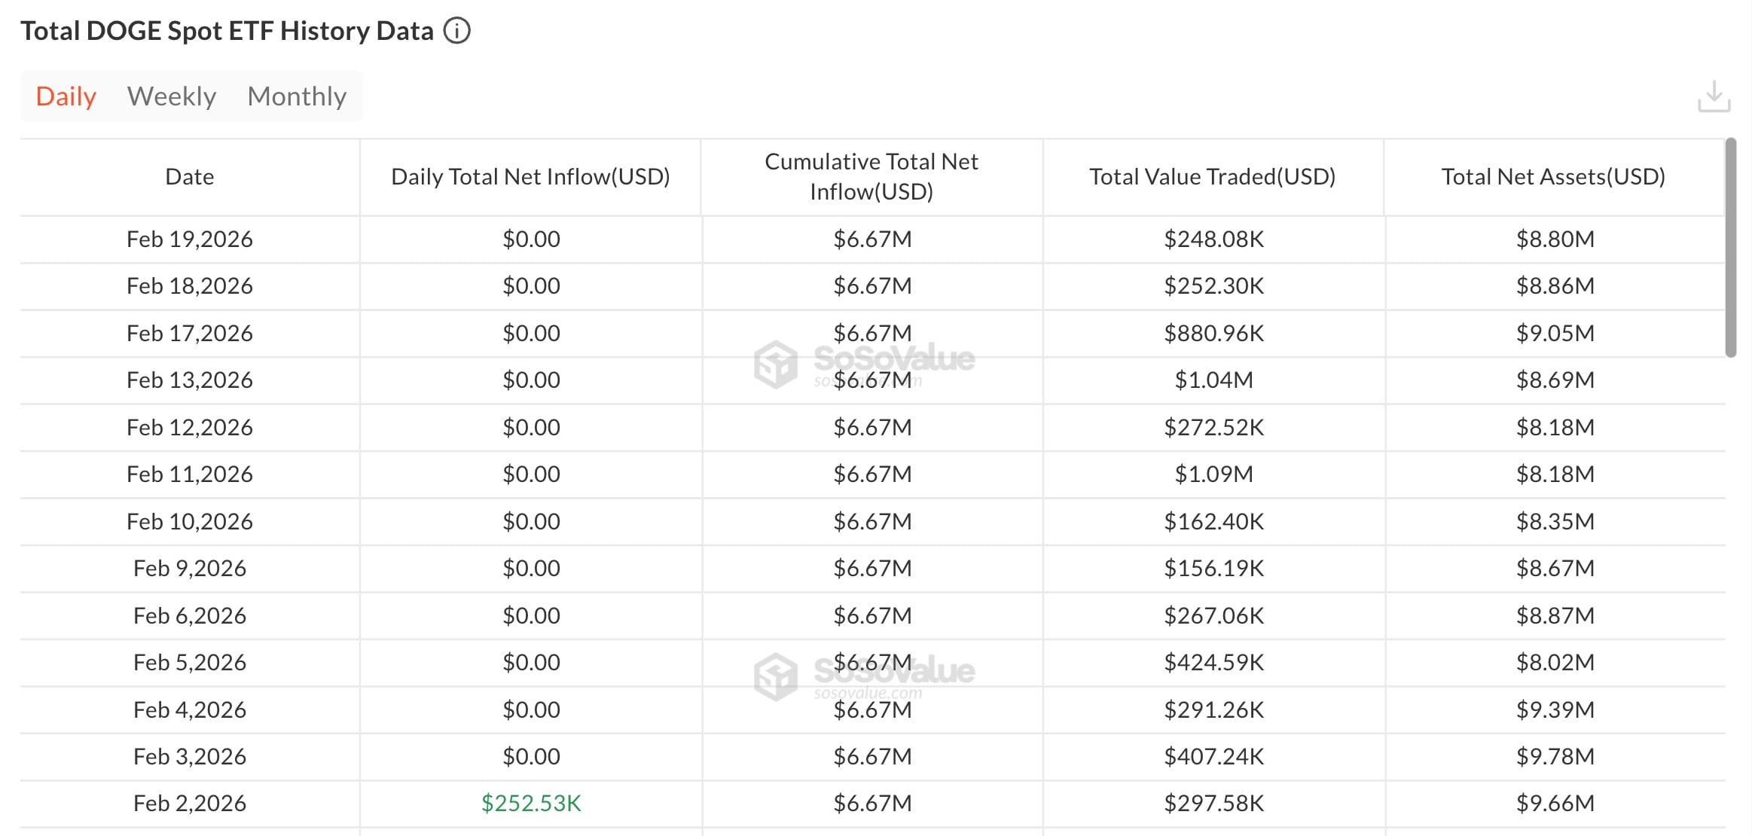Viewport: 1752px width, 836px height.
Task: Click the Date column header
Action: click(x=190, y=177)
